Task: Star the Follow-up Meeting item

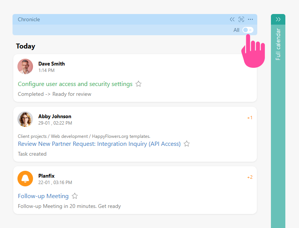Action: coord(75,196)
